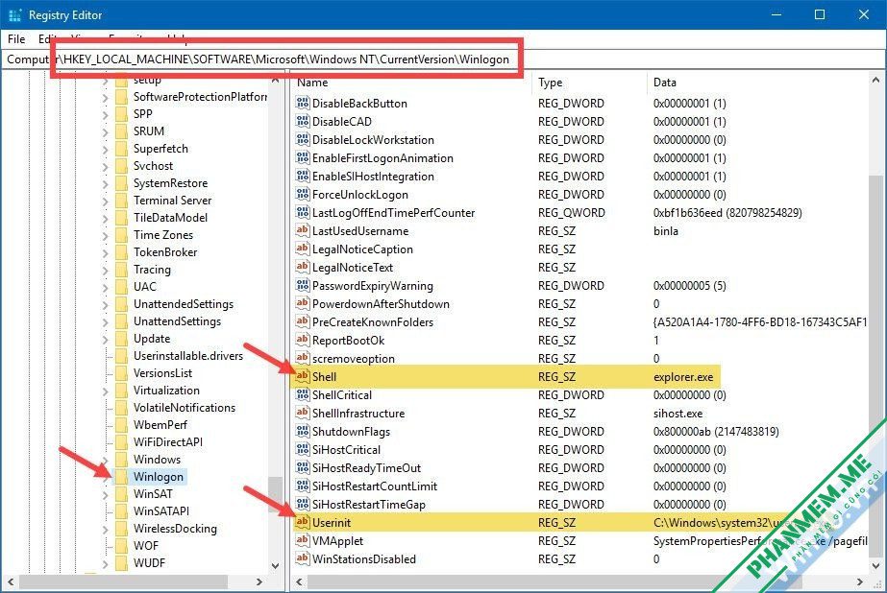Maximize the Registry Editor window
Viewport: 887px width, 593px height.
(x=819, y=14)
